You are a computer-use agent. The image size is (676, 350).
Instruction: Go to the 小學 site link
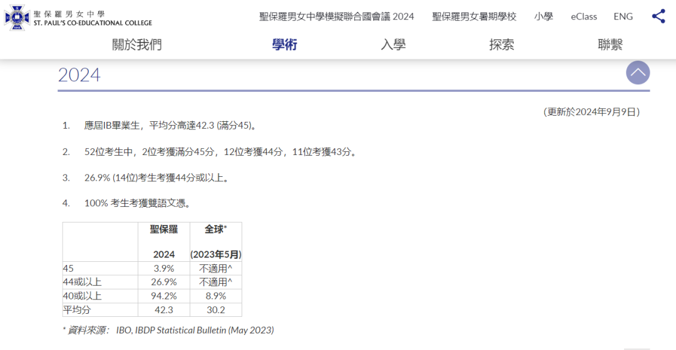point(543,17)
